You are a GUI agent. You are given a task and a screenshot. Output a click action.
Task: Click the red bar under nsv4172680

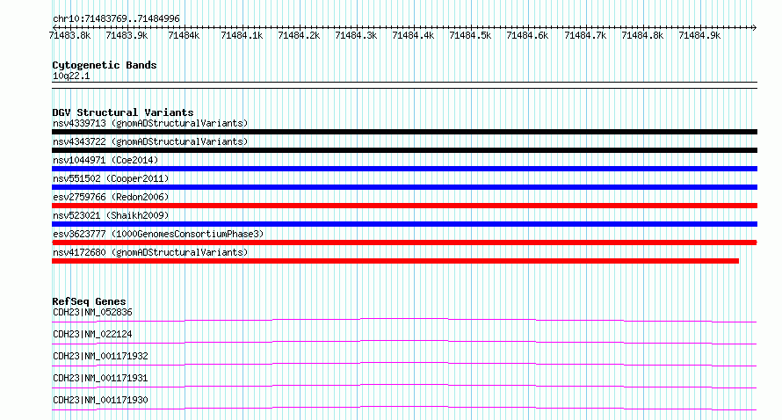[395, 261]
